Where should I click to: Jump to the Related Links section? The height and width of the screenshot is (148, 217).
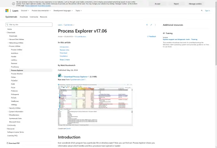click(65, 50)
